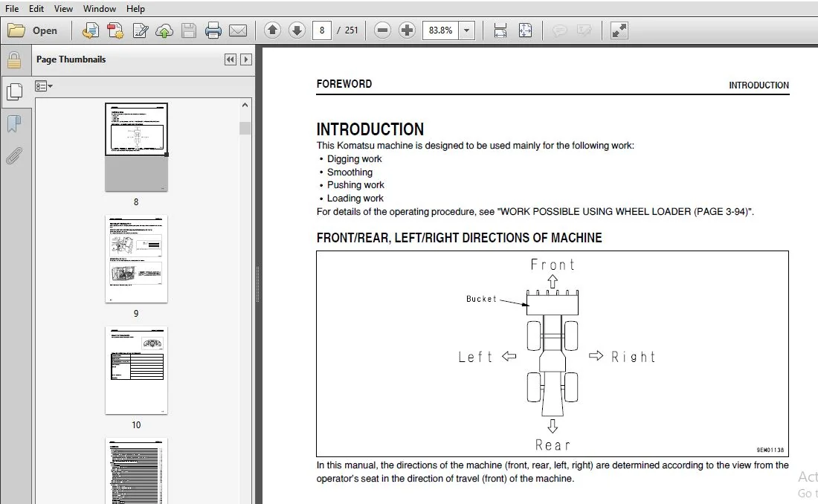The width and height of the screenshot is (818, 504).
Task: Click the fit width scrolling icon
Action: click(x=500, y=30)
